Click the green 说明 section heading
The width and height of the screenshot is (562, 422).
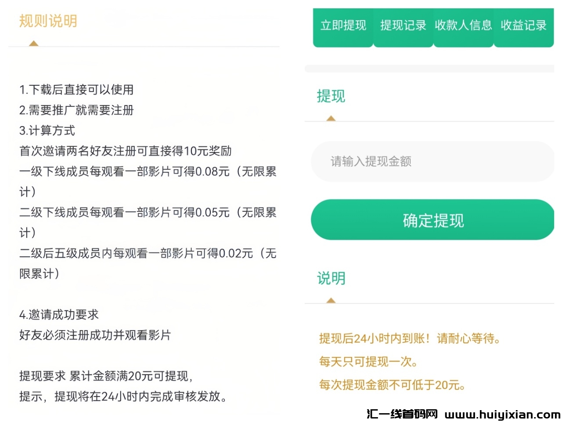(331, 278)
